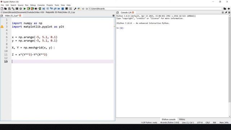The width and height of the screenshot is (231, 130).
Task: Step over current line debug icon
Action: pyautogui.click(x=47, y=9)
